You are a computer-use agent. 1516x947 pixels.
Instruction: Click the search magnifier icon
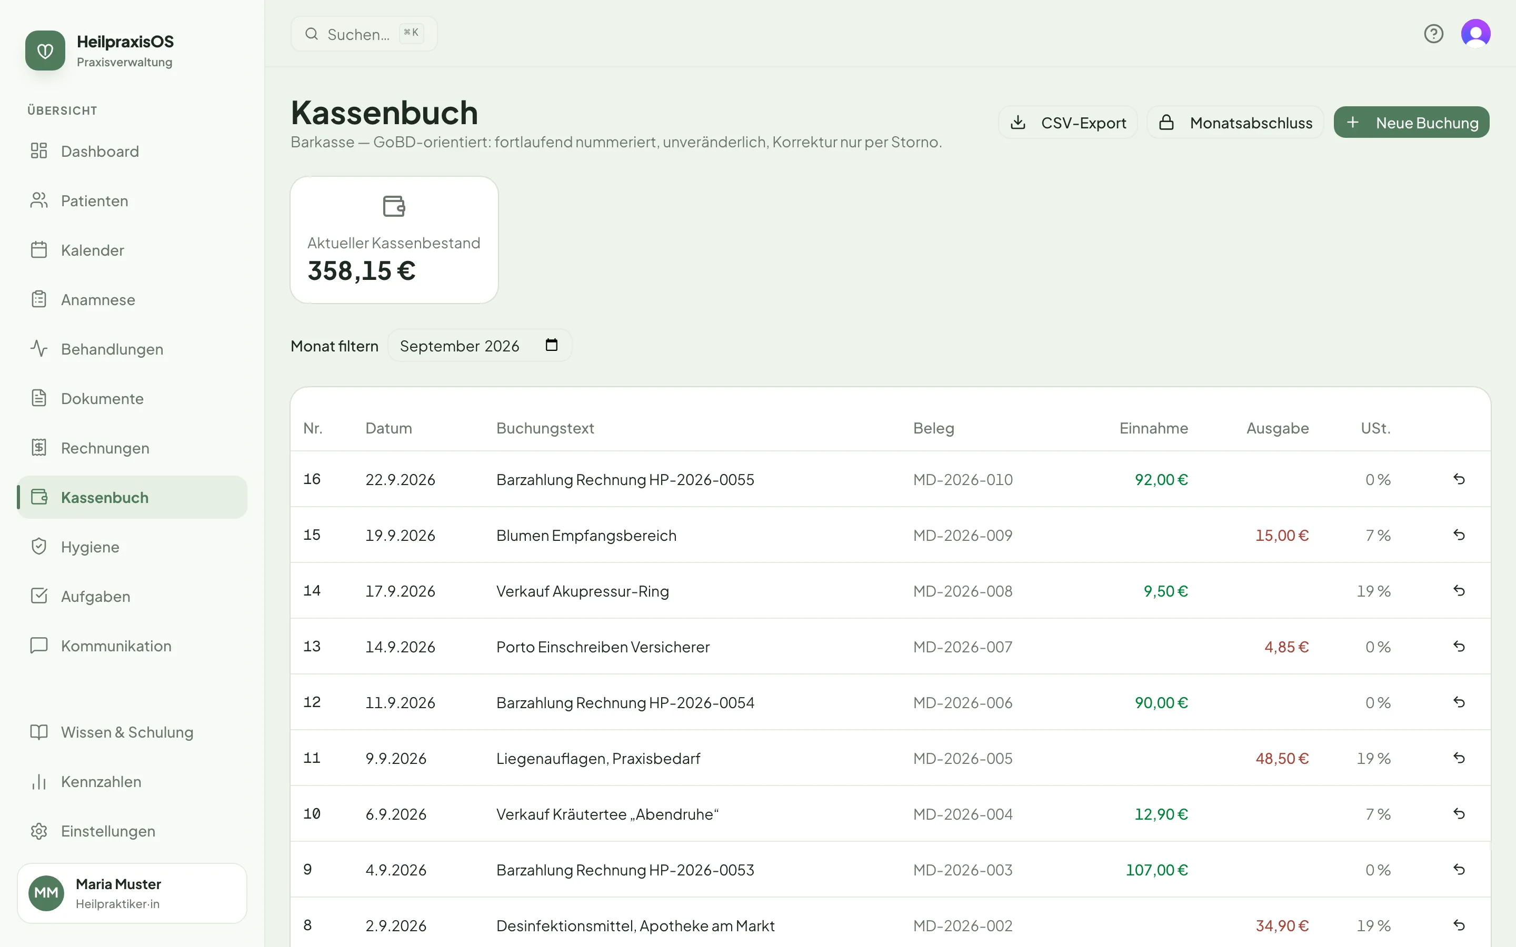(311, 34)
